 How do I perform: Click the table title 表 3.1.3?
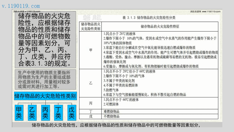pyautogui.click(x=149, y=18)
